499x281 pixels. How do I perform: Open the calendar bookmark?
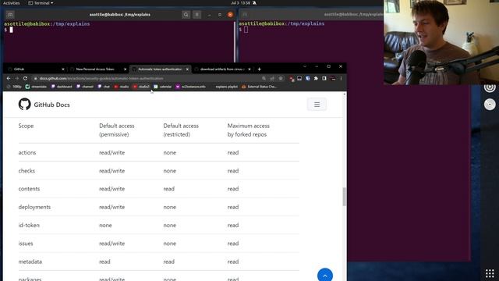tap(163, 87)
